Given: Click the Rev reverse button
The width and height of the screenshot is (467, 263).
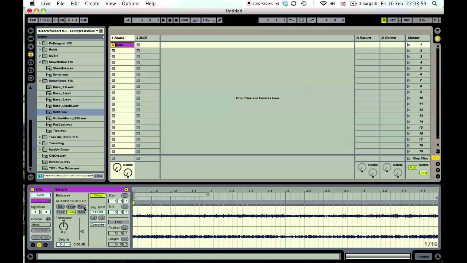Looking at the screenshot, I should coord(81,207).
